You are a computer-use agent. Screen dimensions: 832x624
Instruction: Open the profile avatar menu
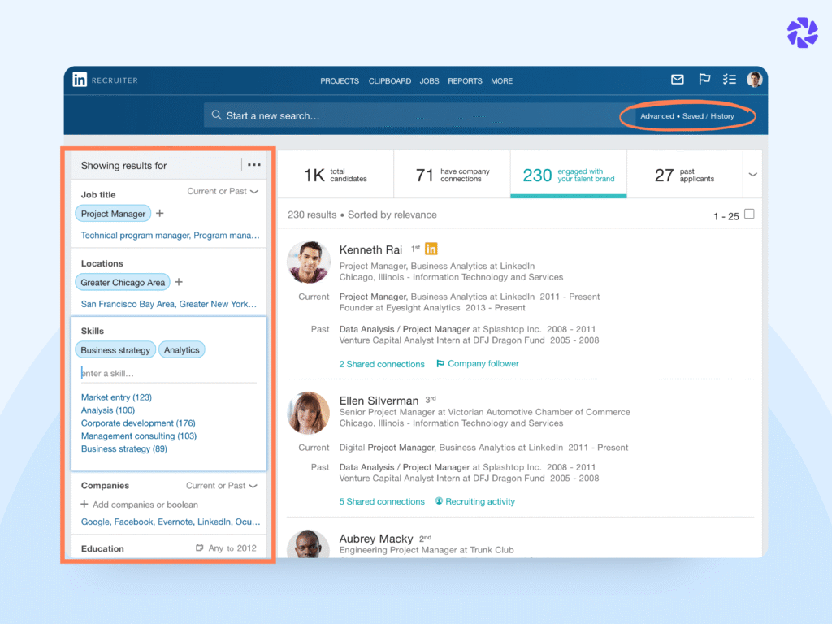[754, 80]
